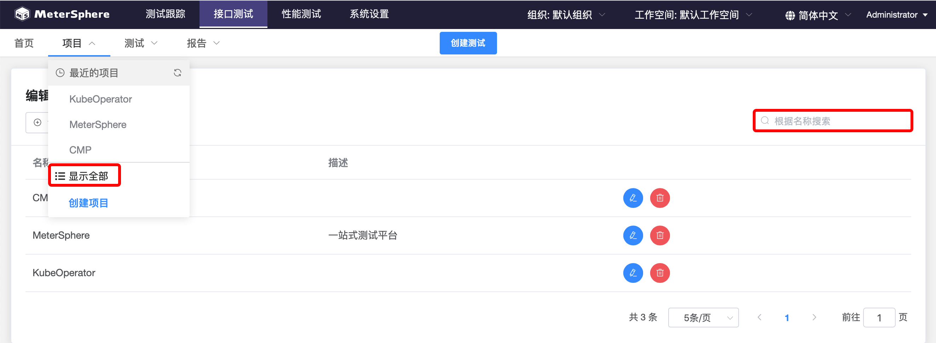
Task: Delete the MeterSphere project row
Action: pos(660,236)
